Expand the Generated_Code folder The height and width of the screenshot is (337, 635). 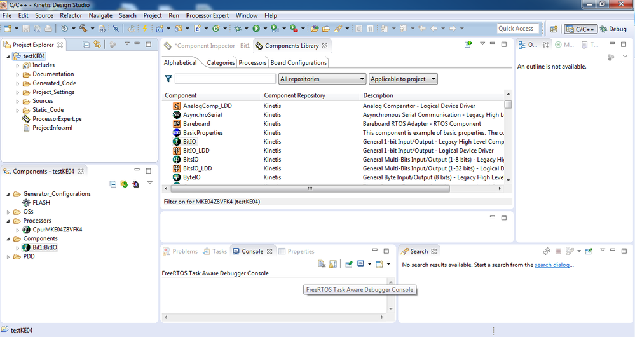pyautogui.click(x=17, y=83)
